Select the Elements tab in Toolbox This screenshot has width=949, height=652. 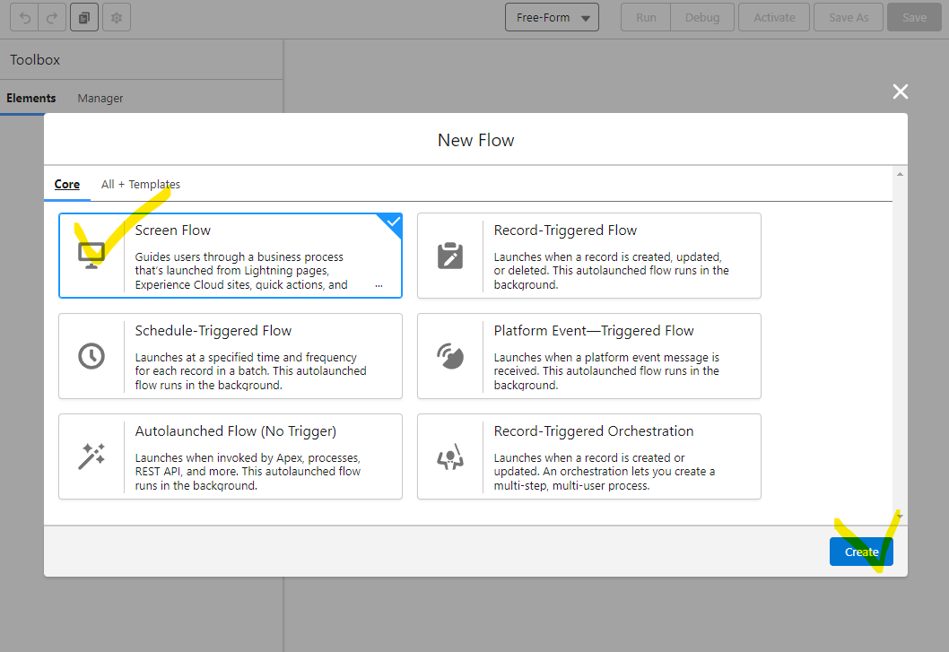click(x=30, y=98)
